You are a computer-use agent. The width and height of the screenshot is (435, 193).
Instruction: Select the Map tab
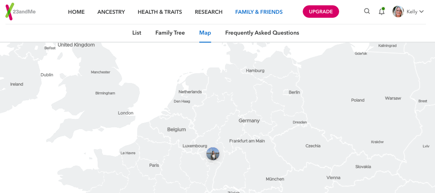[x=205, y=33]
